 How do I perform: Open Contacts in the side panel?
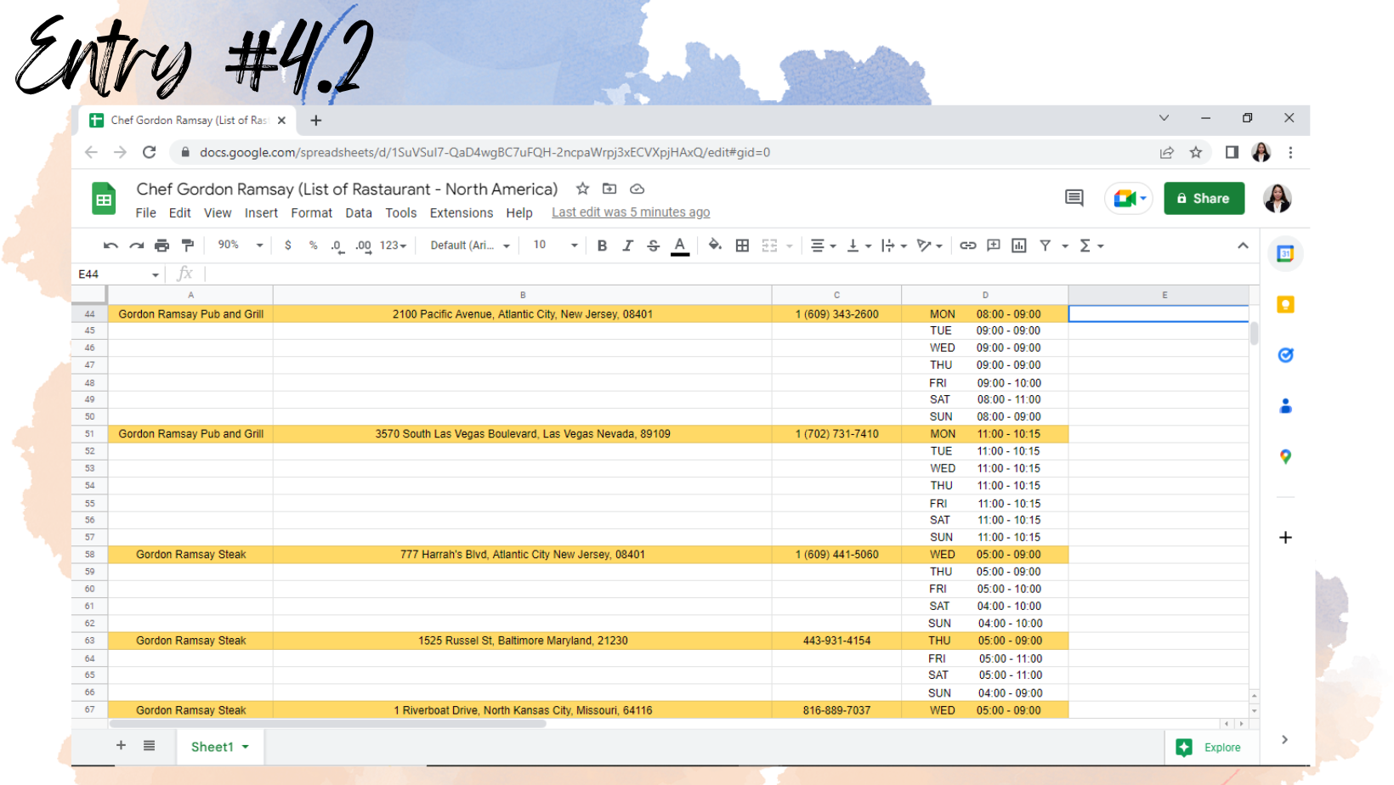[1285, 406]
